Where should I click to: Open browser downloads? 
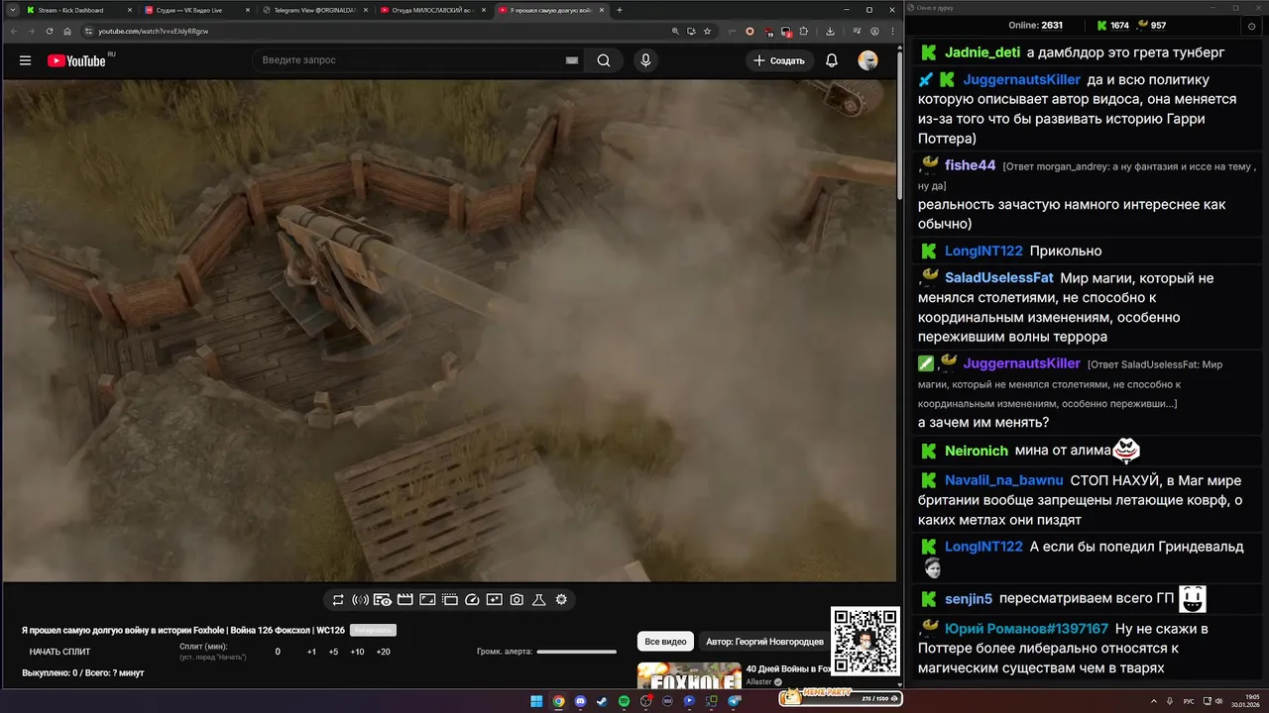coord(830,31)
